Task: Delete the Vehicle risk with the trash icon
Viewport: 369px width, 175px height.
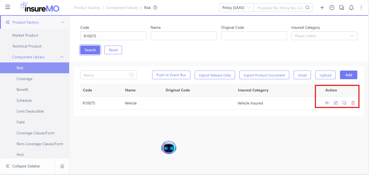Action: pyautogui.click(x=353, y=103)
